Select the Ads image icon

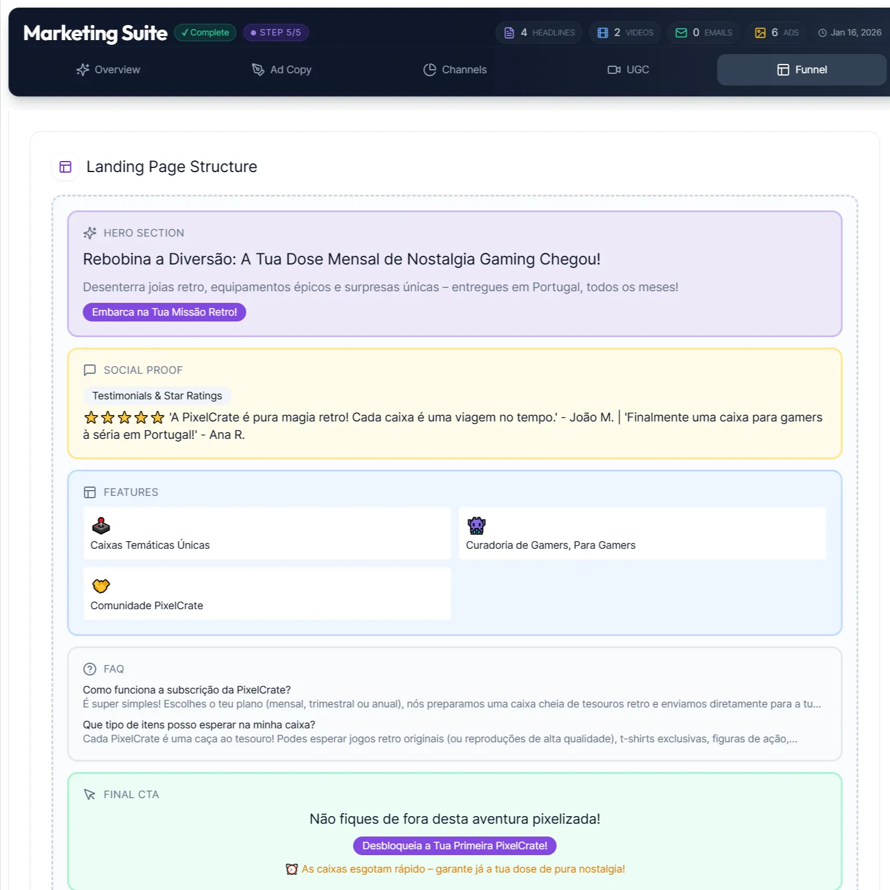(x=760, y=33)
